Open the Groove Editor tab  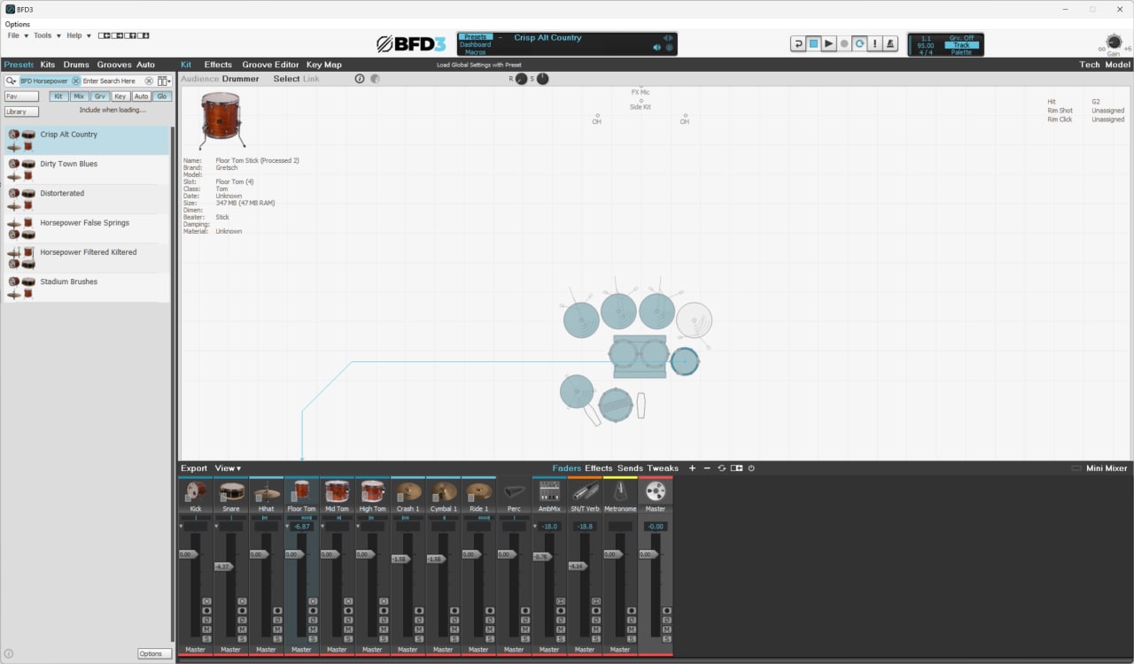pyautogui.click(x=270, y=65)
